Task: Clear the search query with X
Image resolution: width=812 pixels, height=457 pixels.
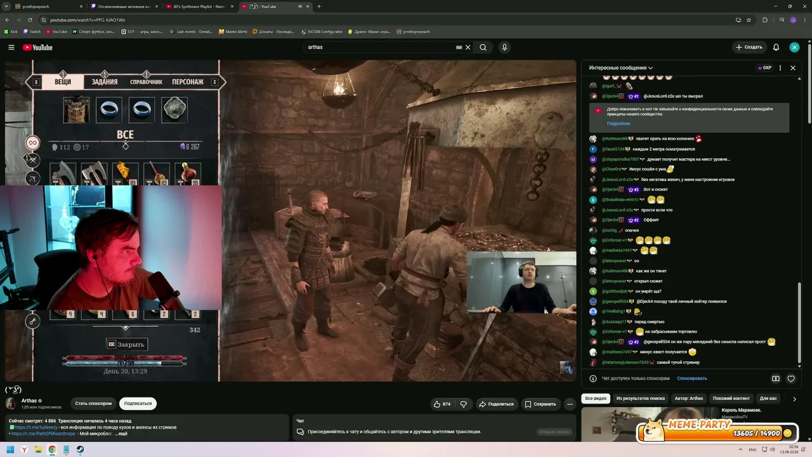Action: point(468,48)
